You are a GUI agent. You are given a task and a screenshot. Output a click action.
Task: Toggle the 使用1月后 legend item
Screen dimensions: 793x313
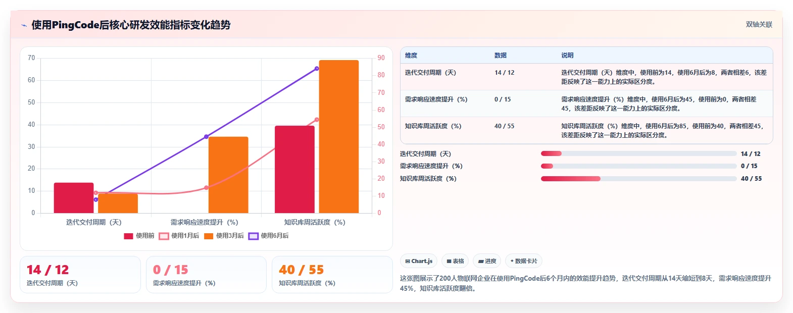point(179,236)
